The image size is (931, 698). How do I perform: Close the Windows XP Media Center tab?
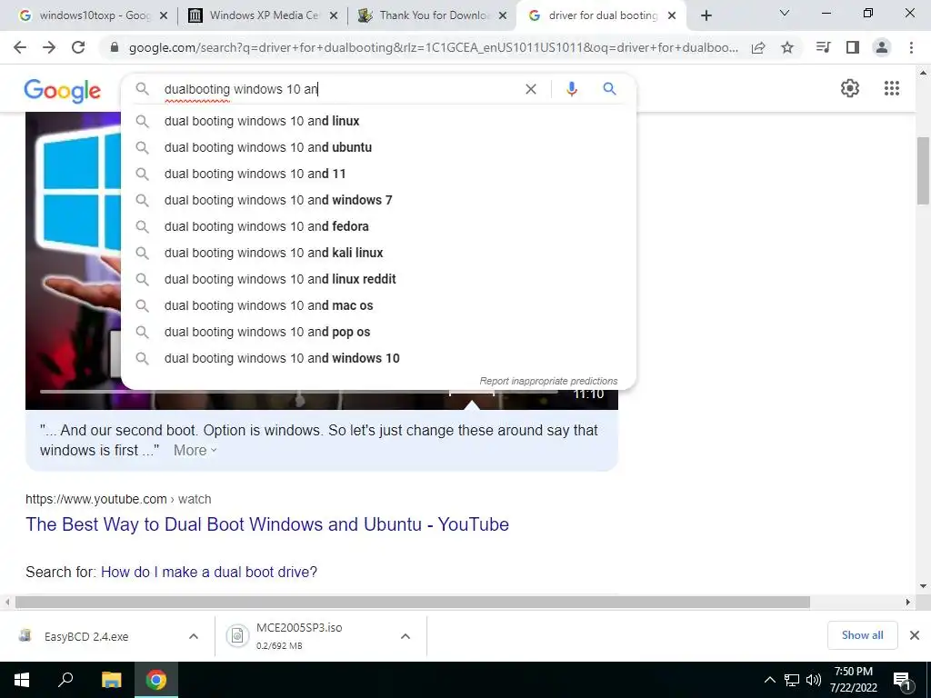click(x=334, y=15)
